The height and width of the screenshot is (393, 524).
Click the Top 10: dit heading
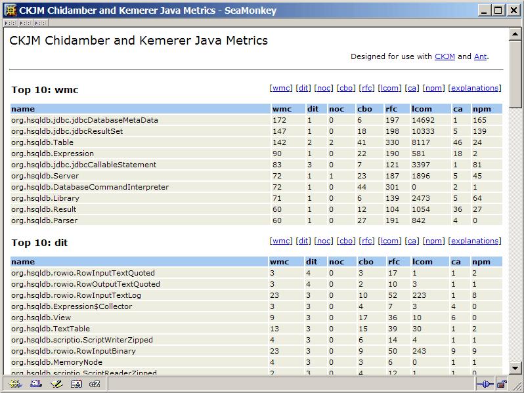pos(39,243)
